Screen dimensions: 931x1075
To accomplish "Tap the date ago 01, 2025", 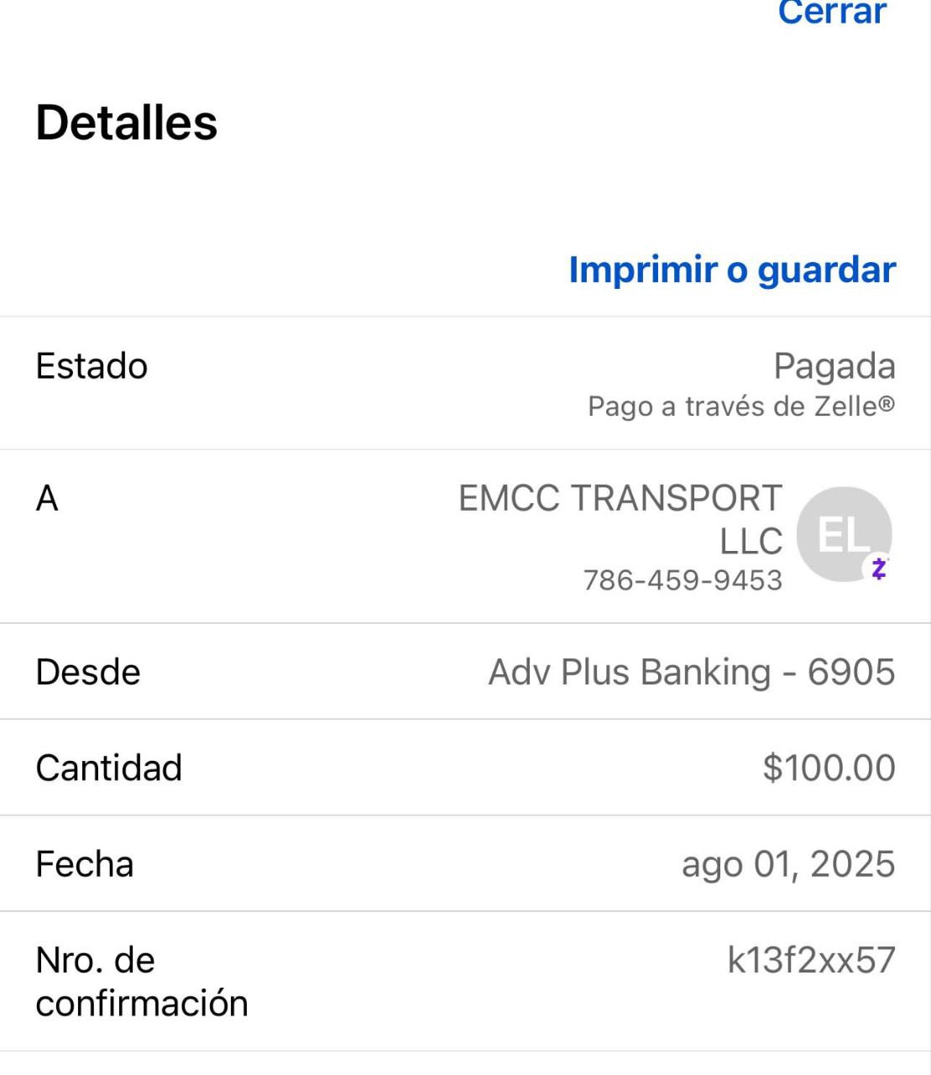I will coord(787,864).
